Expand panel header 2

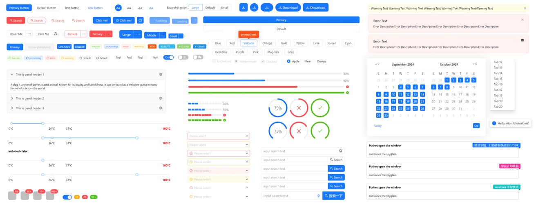(12, 98)
